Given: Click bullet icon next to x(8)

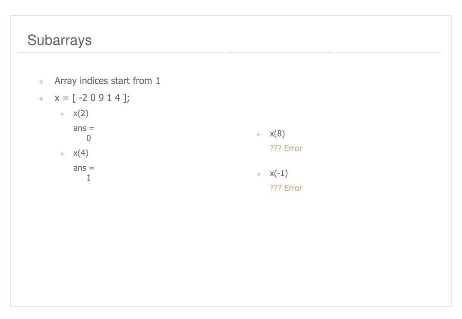Looking at the screenshot, I should (x=259, y=135).
